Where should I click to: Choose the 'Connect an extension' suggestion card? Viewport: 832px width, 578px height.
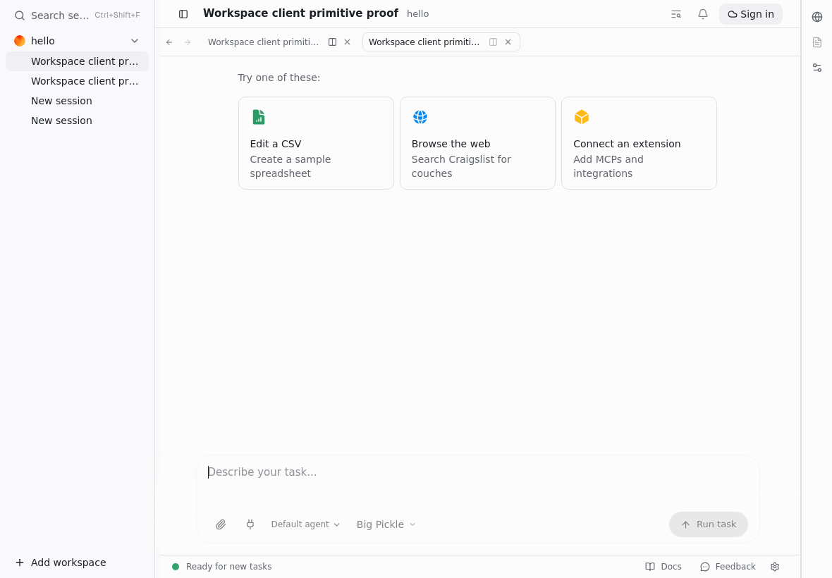point(639,143)
